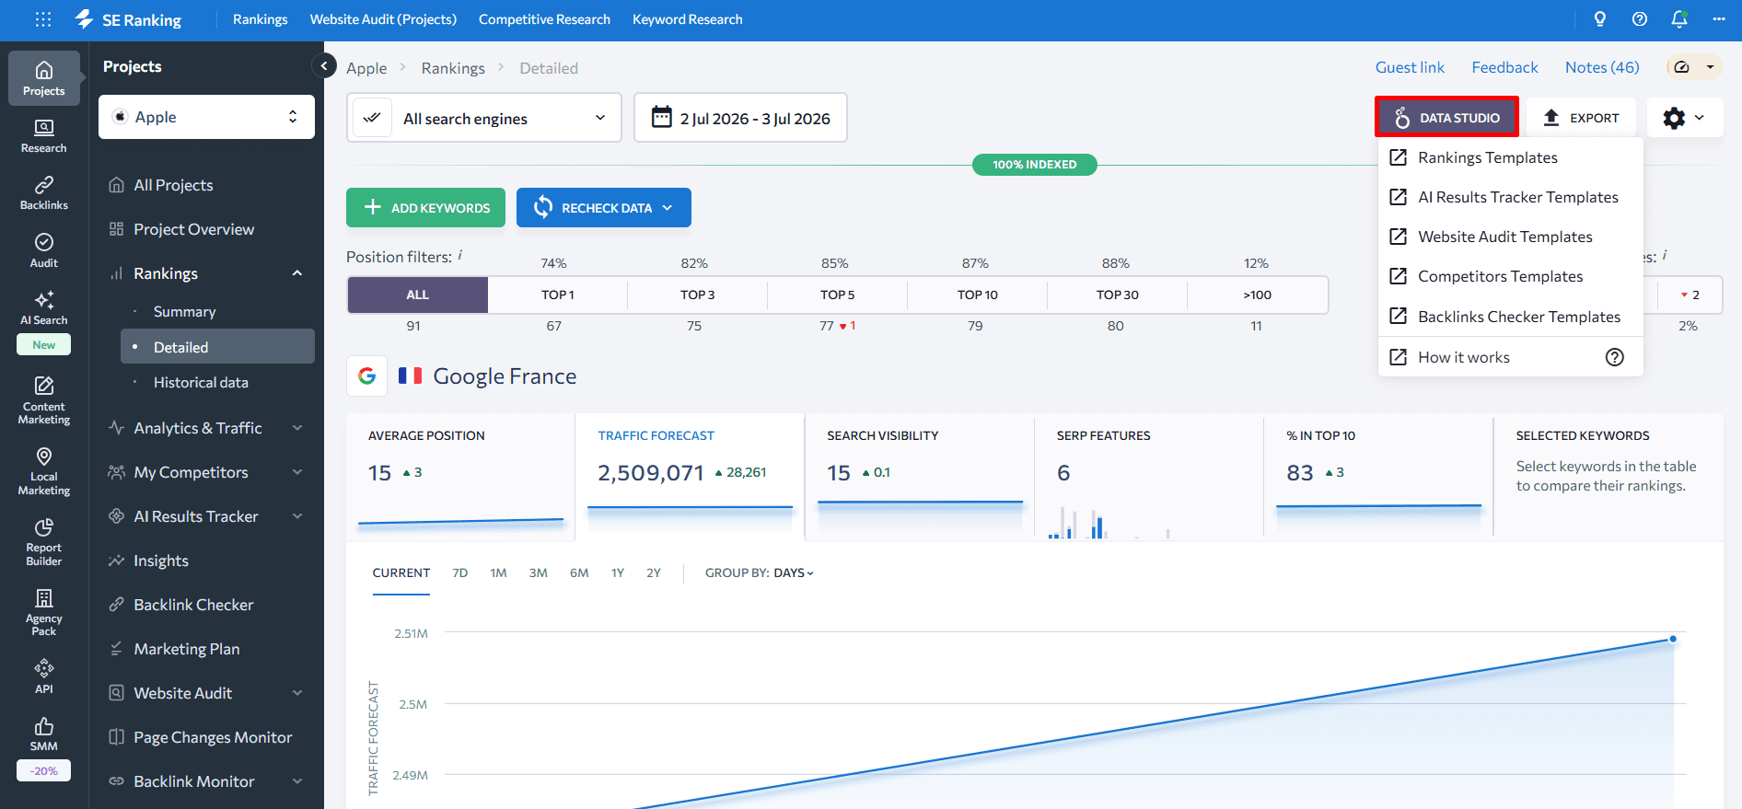Open Projects in the left icon bar
The width and height of the screenshot is (1742, 809).
(x=44, y=78)
